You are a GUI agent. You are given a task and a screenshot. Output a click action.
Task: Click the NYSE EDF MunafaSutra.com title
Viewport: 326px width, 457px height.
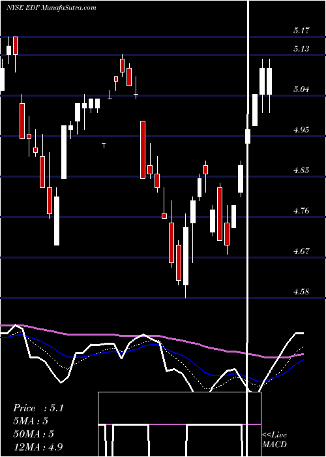52,8
